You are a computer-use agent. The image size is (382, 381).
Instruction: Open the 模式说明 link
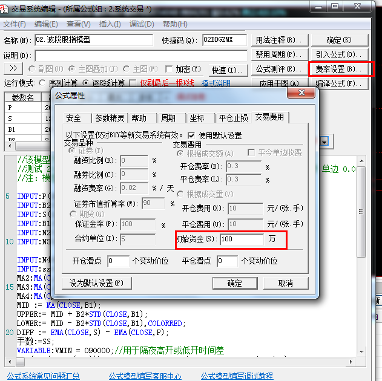216,83
